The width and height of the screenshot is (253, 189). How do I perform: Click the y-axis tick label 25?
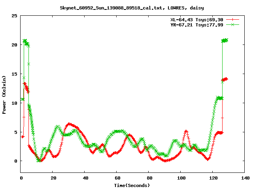click(x=14, y=16)
